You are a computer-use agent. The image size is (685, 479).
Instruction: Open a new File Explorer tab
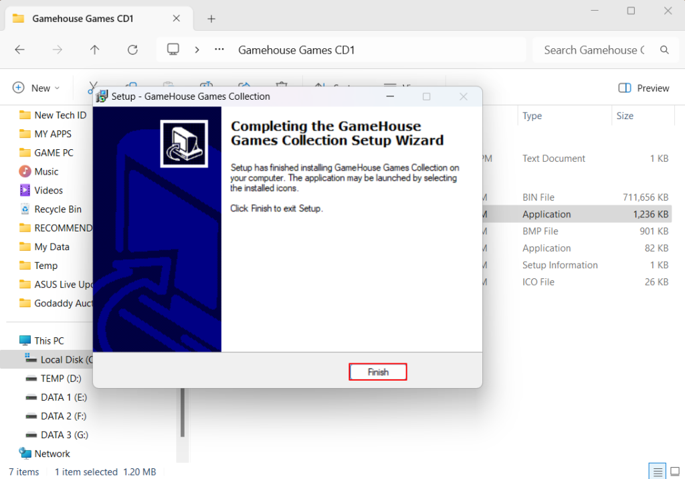[211, 18]
